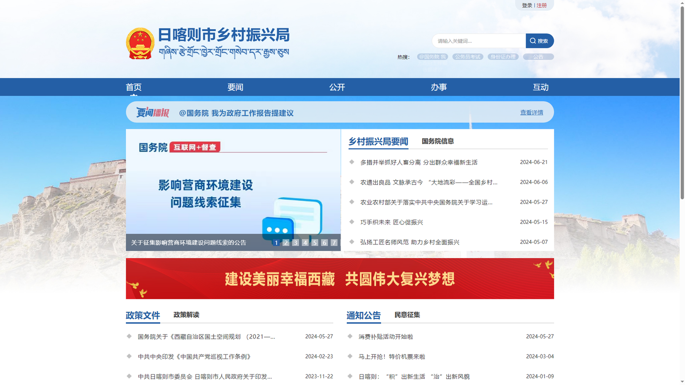Select hot search tag 公务员考试
The height and width of the screenshot is (385, 685).
pos(468,57)
